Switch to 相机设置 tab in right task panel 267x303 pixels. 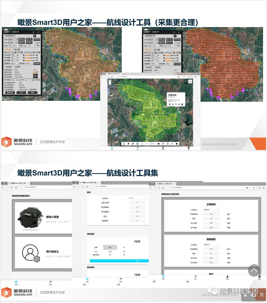coord(157,50)
